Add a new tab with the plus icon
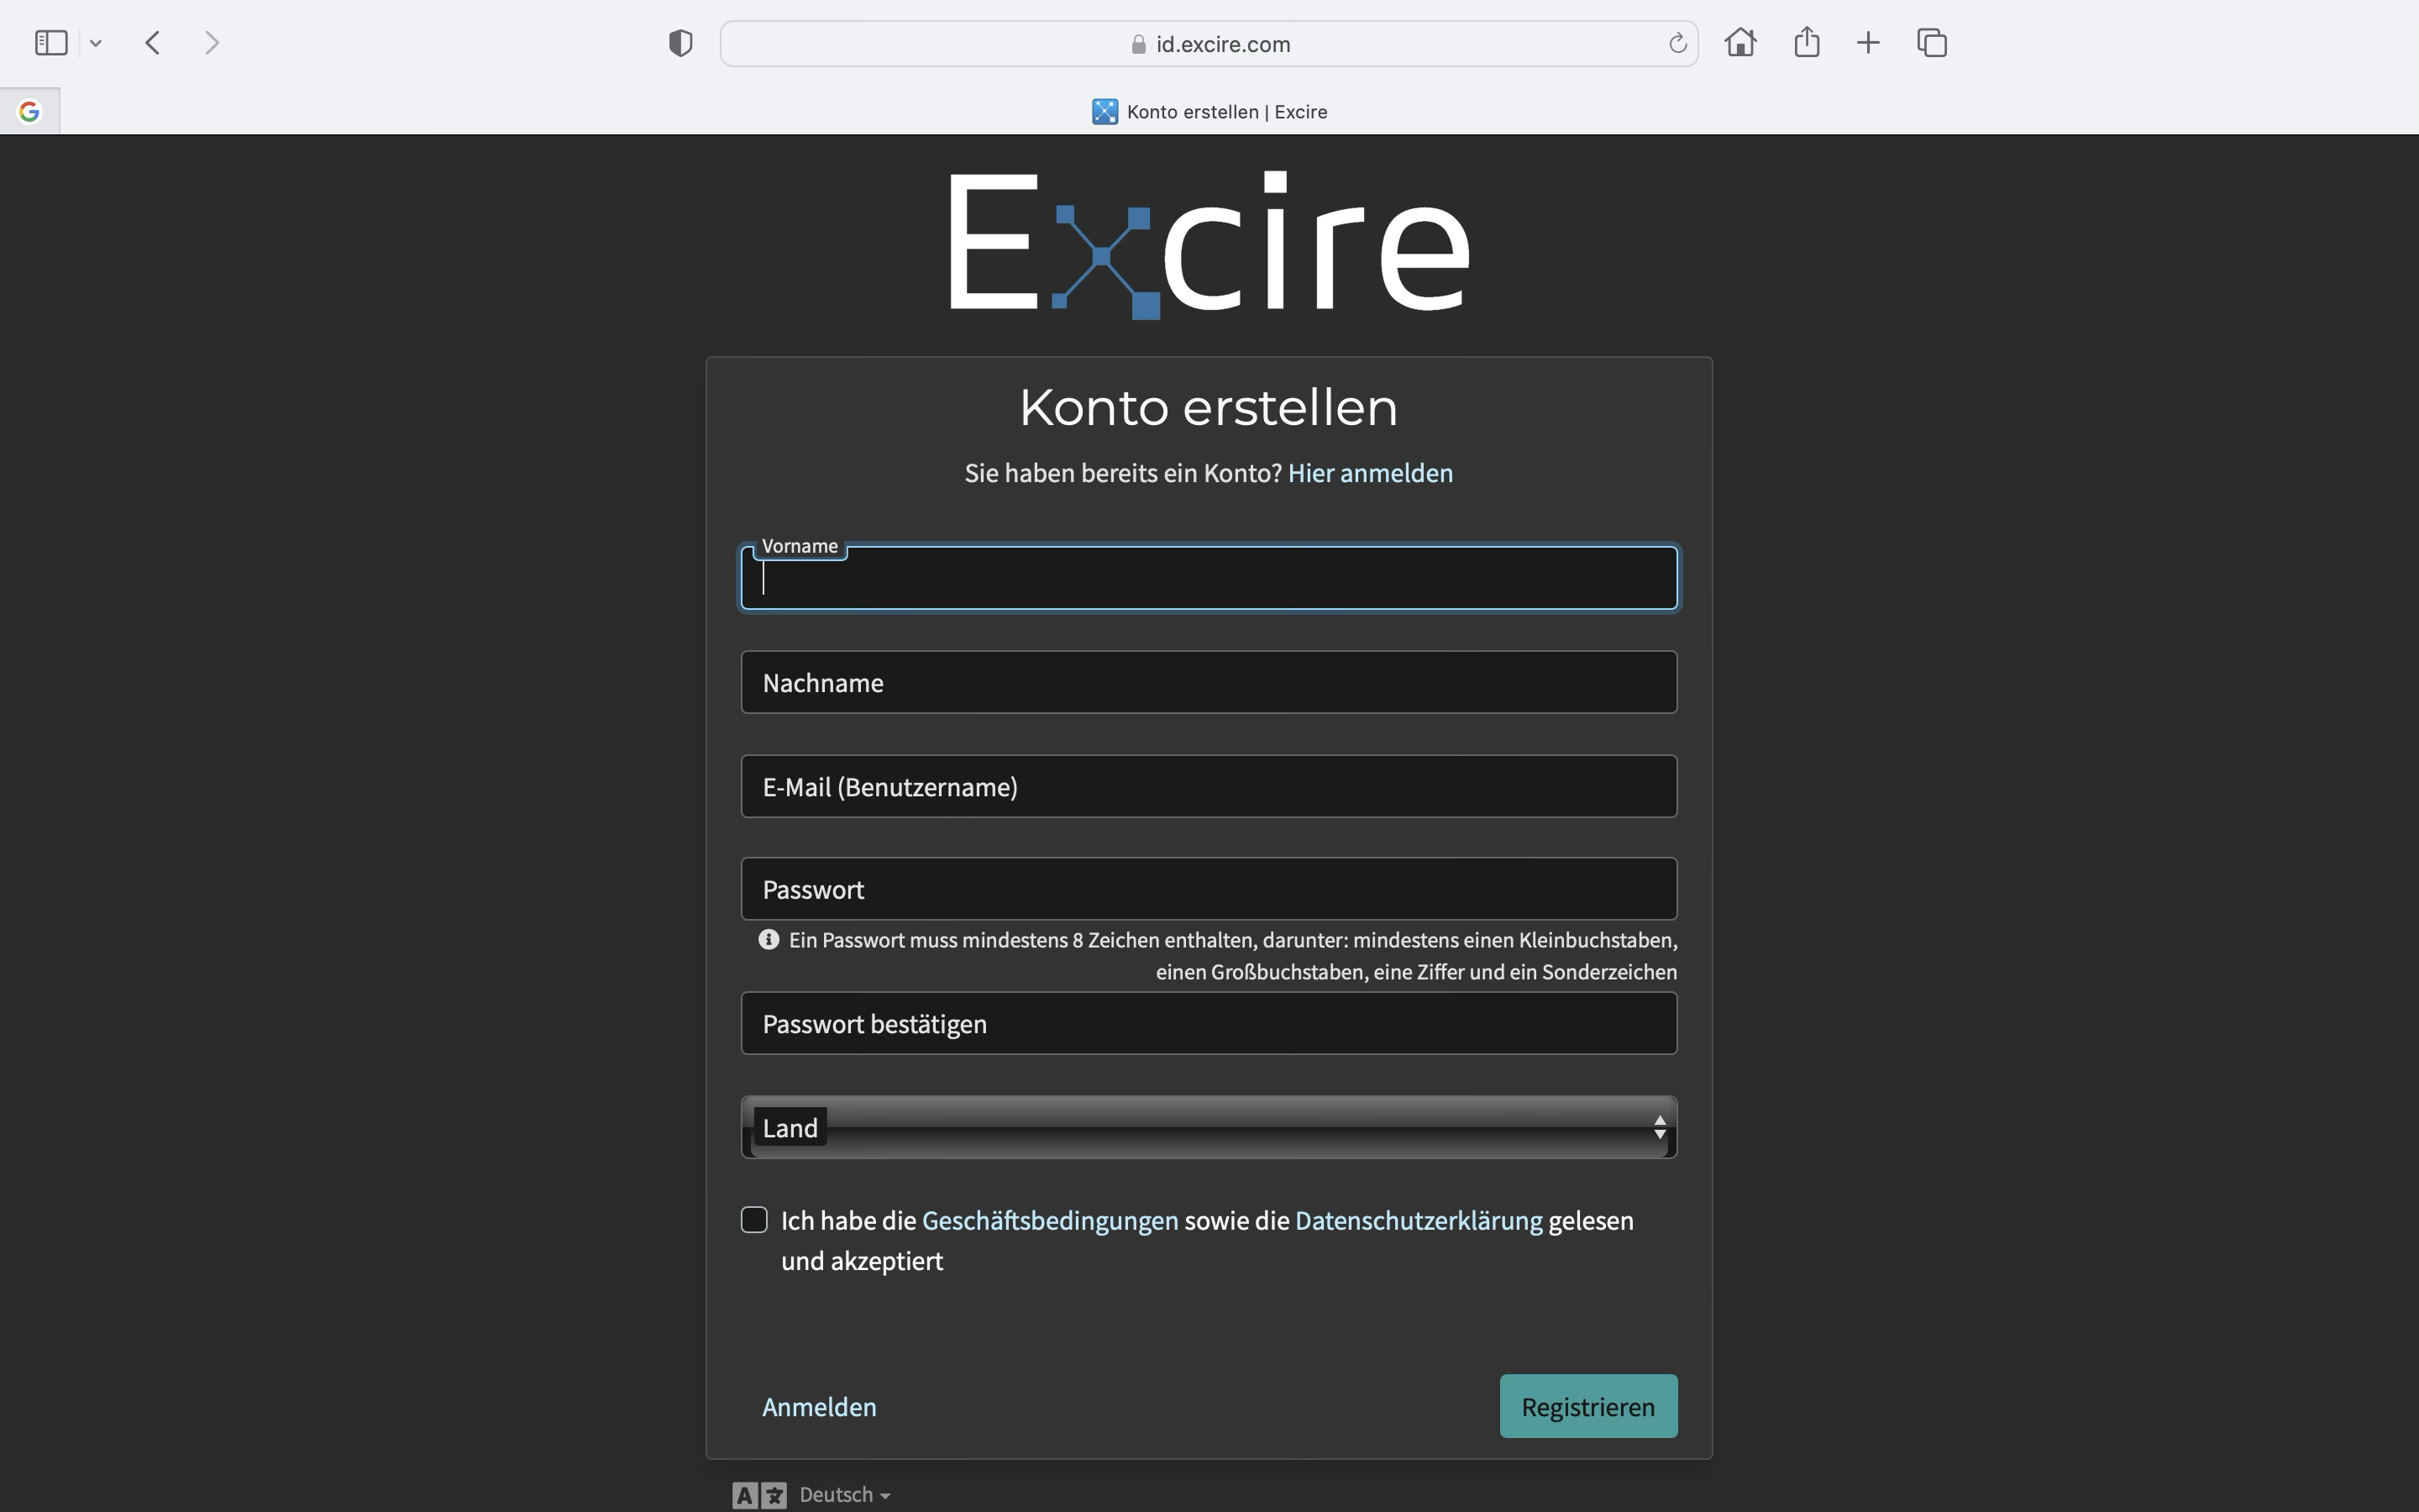 pyautogui.click(x=1868, y=43)
